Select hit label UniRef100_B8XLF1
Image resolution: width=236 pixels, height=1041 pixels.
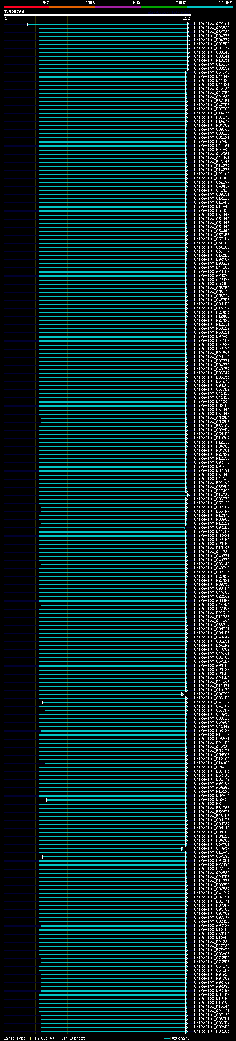[x=211, y=101]
